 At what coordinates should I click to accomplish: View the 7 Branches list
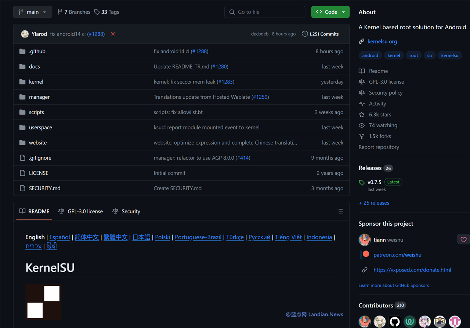coord(74,12)
